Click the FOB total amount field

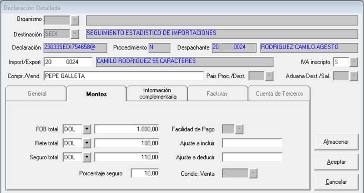point(126,129)
